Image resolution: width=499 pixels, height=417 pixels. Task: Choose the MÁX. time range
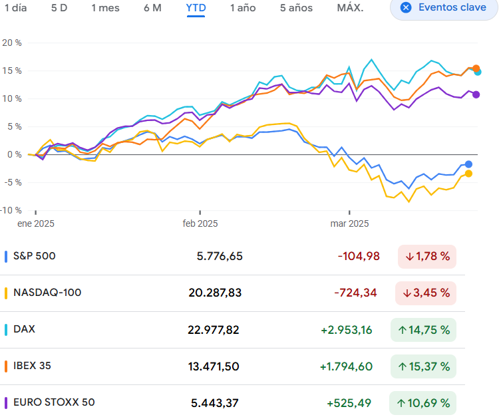tap(350, 8)
